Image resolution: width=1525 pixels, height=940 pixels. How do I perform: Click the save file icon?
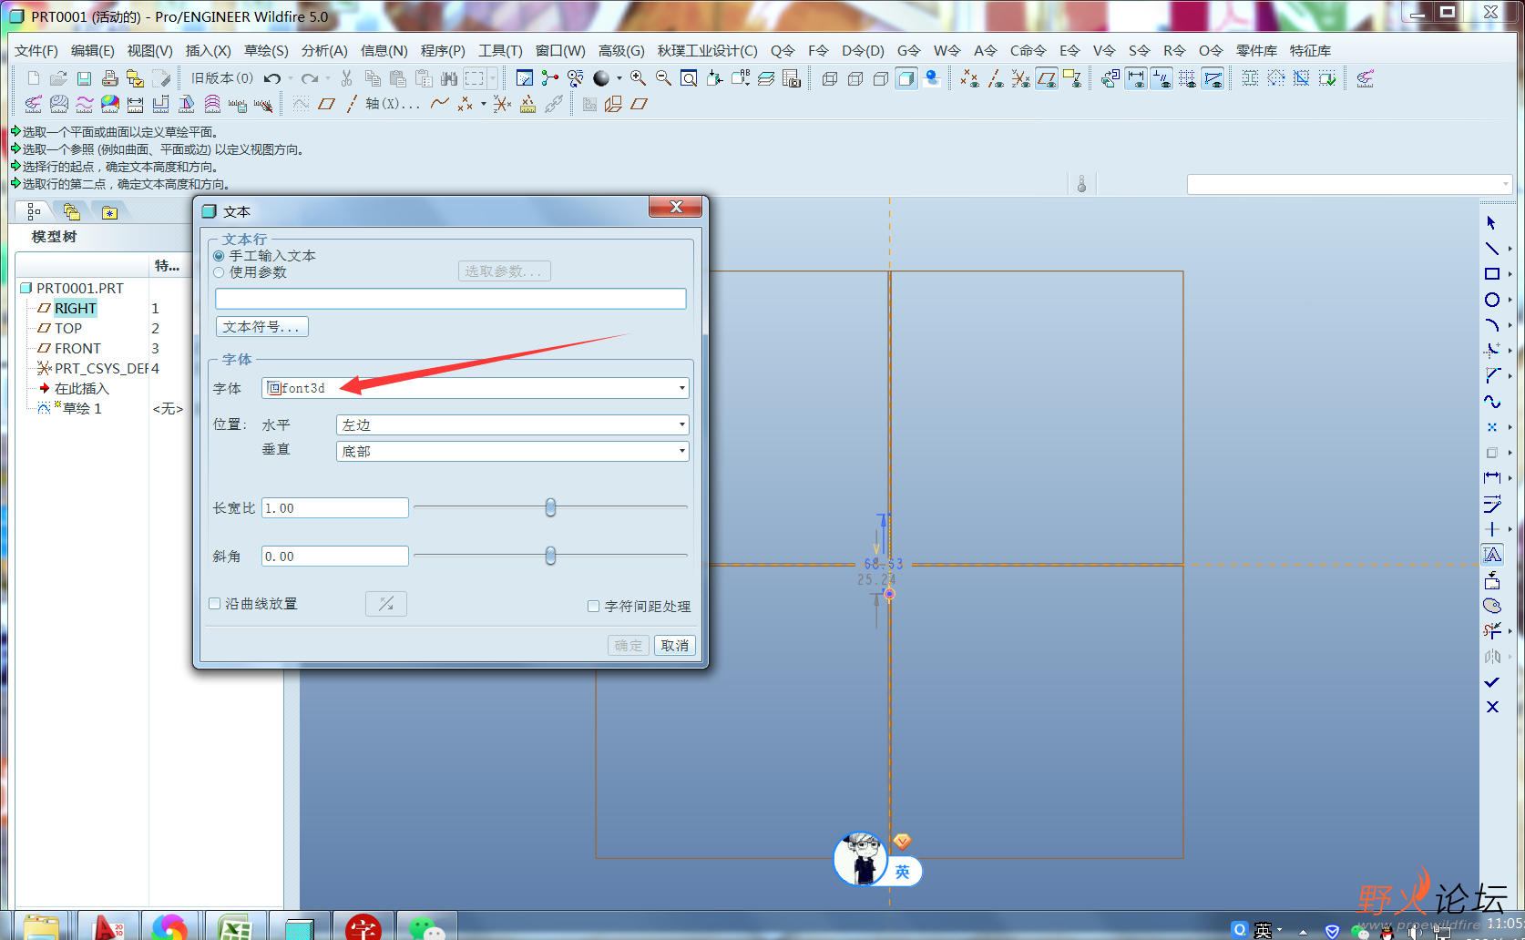click(x=84, y=78)
